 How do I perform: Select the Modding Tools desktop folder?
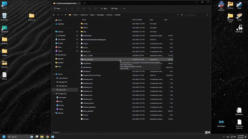[230, 18]
